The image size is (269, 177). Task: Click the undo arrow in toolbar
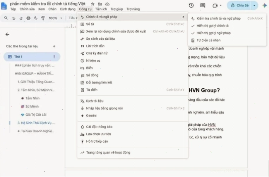pos(14,18)
